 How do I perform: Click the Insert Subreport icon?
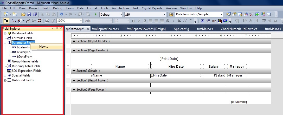(214, 21)
